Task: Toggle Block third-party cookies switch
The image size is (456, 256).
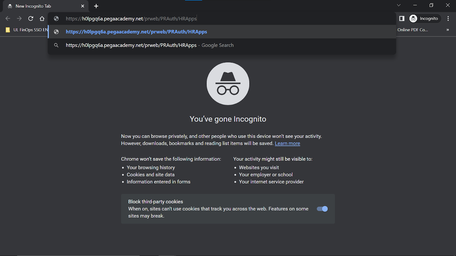Action: pos(322,209)
